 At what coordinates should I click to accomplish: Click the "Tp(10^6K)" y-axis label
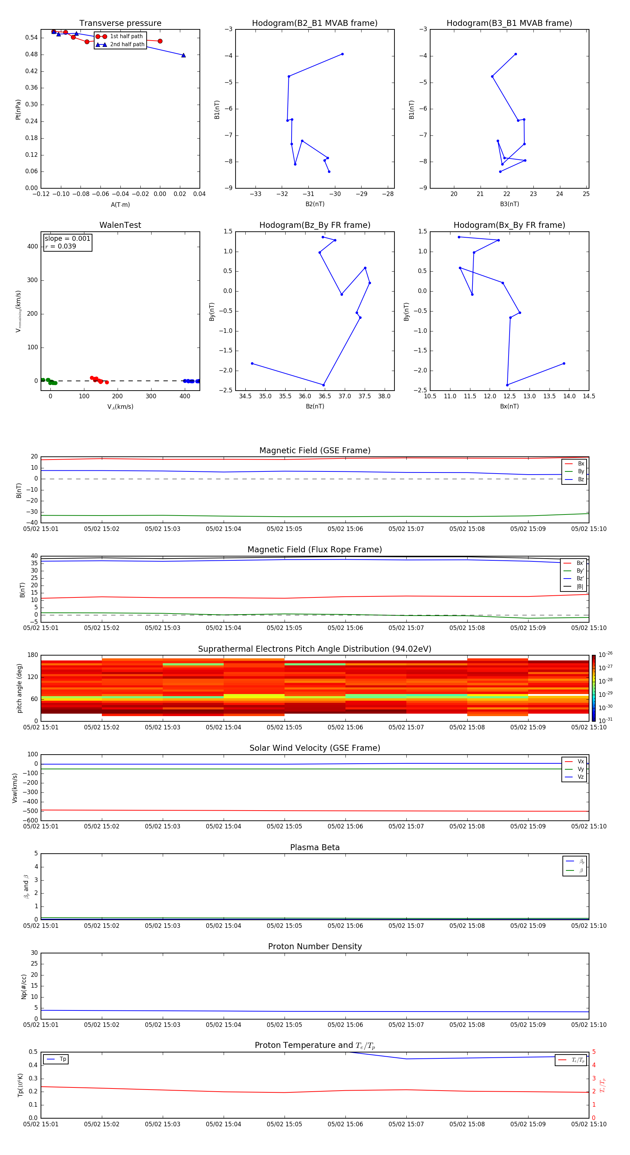(x=20, y=1085)
